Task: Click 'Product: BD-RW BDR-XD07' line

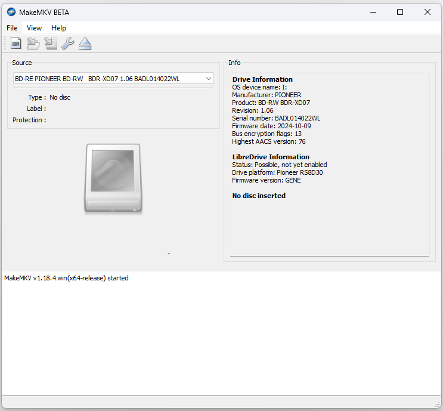Action: 271,103
